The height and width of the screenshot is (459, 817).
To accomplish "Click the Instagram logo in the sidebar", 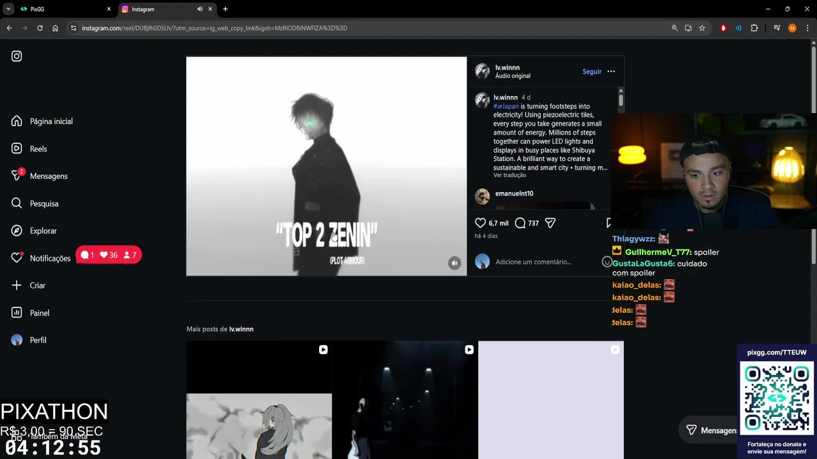I will pyautogui.click(x=17, y=56).
